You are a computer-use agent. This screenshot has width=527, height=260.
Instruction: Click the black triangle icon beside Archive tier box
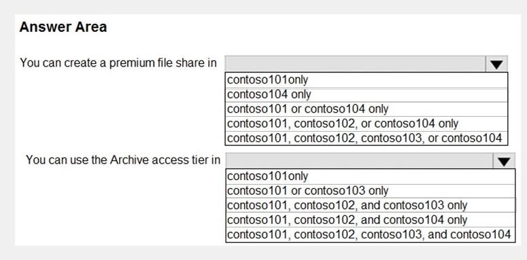click(503, 162)
